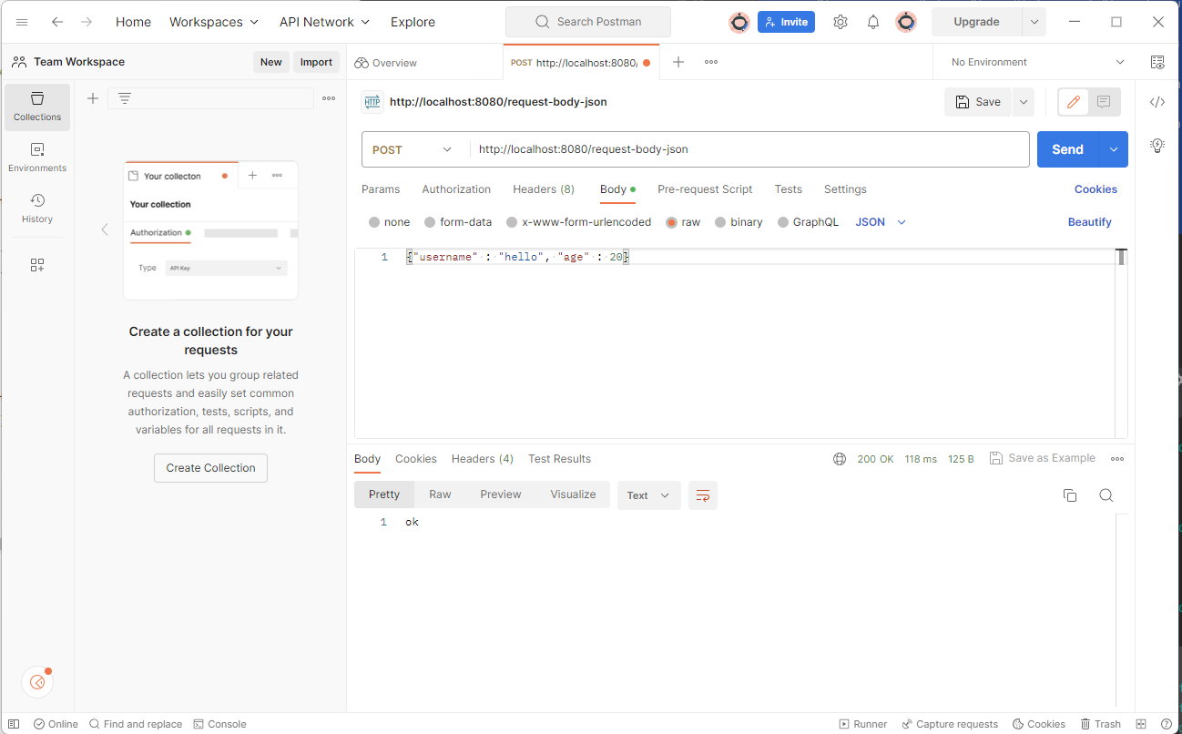Open the response Cookies tab
Image resolution: width=1182 pixels, height=734 pixels.
point(416,459)
